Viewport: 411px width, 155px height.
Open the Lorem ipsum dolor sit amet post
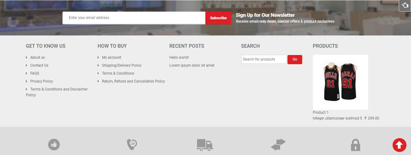pos(192,65)
